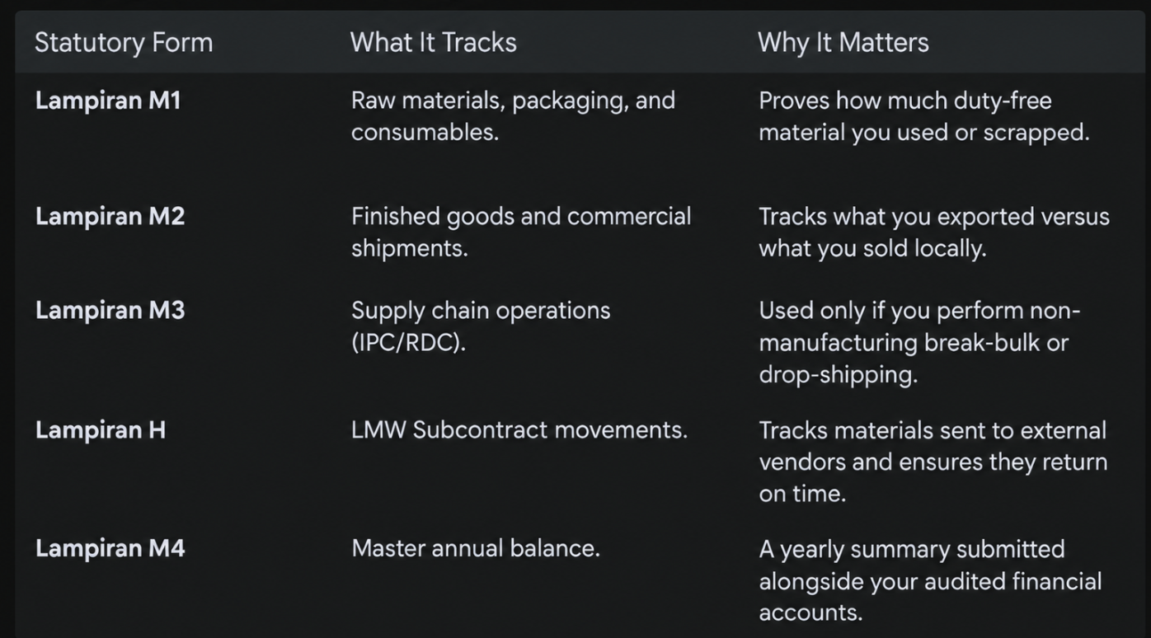Click the 'Supply chain operations (IPC/RDC)' cell
Screen dimensions: 1151x638
(x=481, y=326)
